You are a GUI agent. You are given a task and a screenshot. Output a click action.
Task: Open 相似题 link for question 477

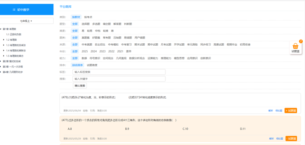coord(280,139)
